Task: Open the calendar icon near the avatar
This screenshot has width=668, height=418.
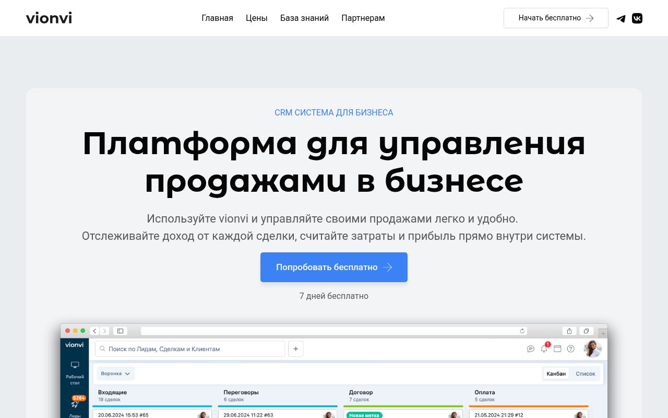Action: (557, 349)
